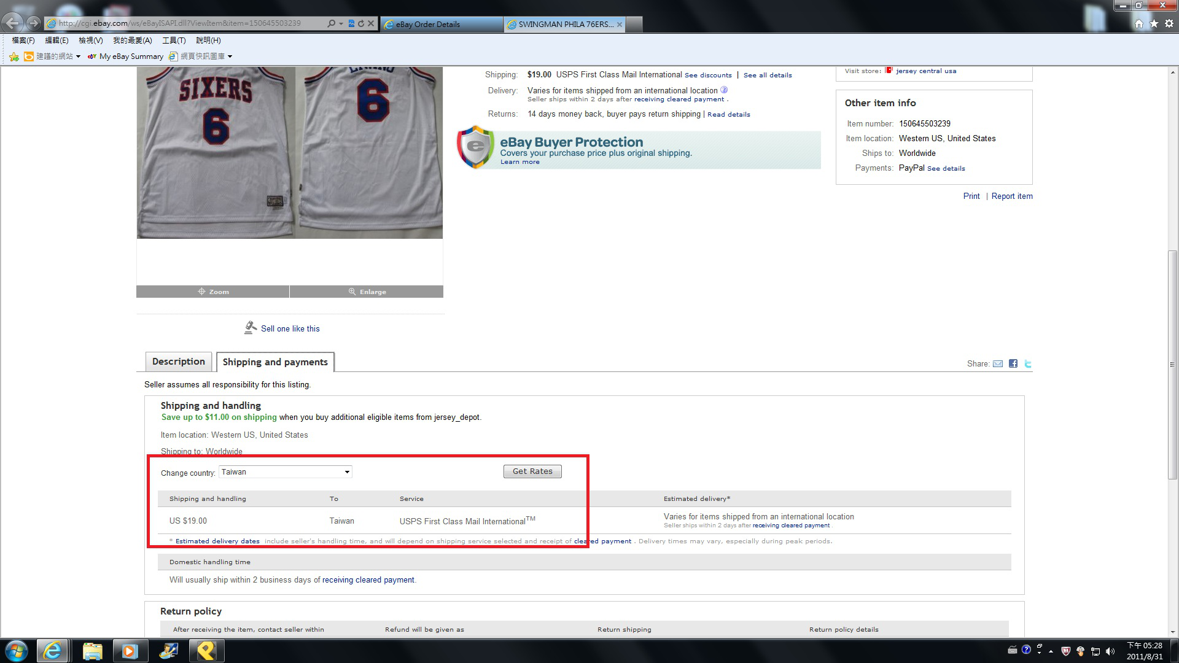Click the browser address bar URL field
The height and width of the screenshot is (663, 1179).
pos(184,23)
